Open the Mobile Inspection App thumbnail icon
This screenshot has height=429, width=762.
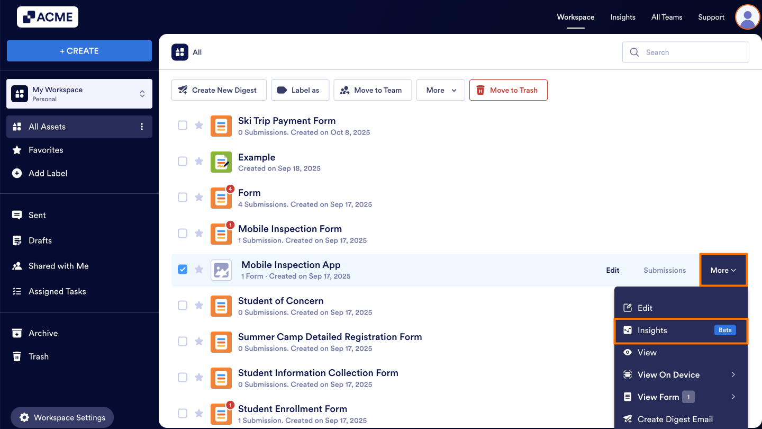pyautogui.click(x=221, y=270)
